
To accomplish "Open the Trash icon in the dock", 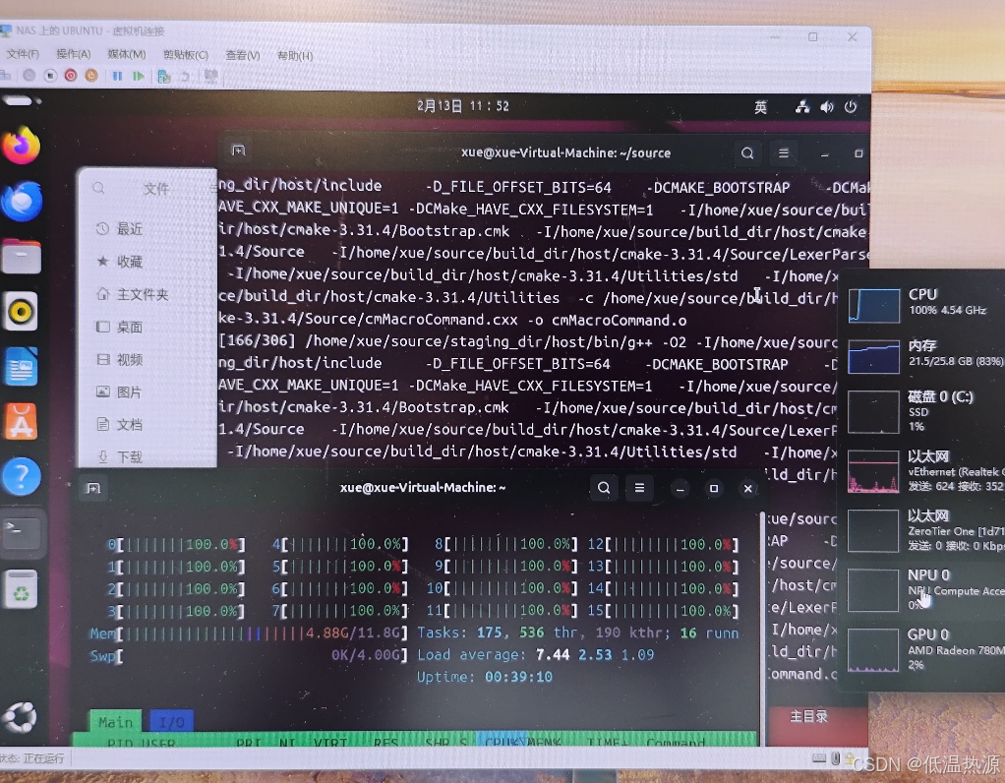I will click(21, 588).
